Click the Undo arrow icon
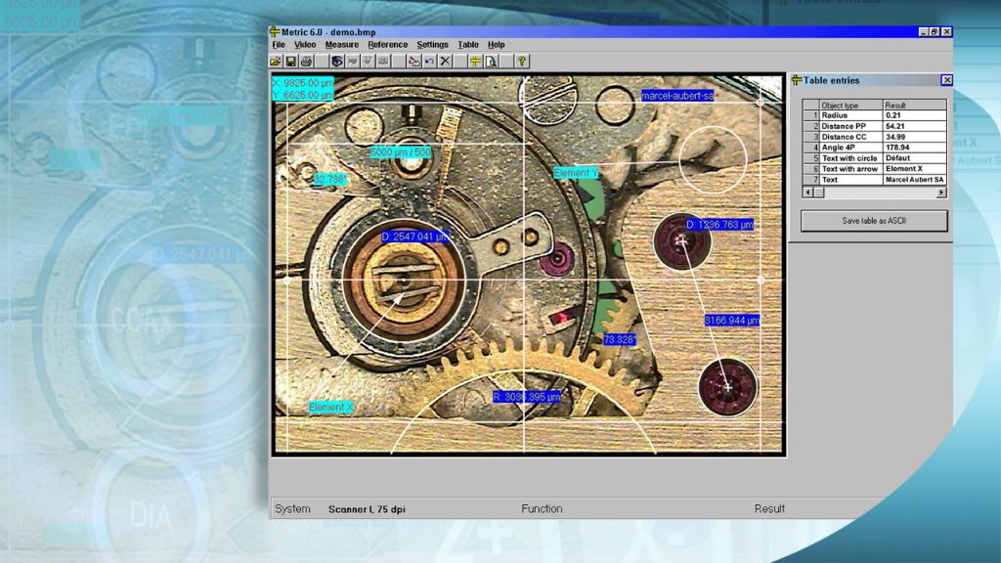This screenshot has width=1001, height=563. click(429, 61)
